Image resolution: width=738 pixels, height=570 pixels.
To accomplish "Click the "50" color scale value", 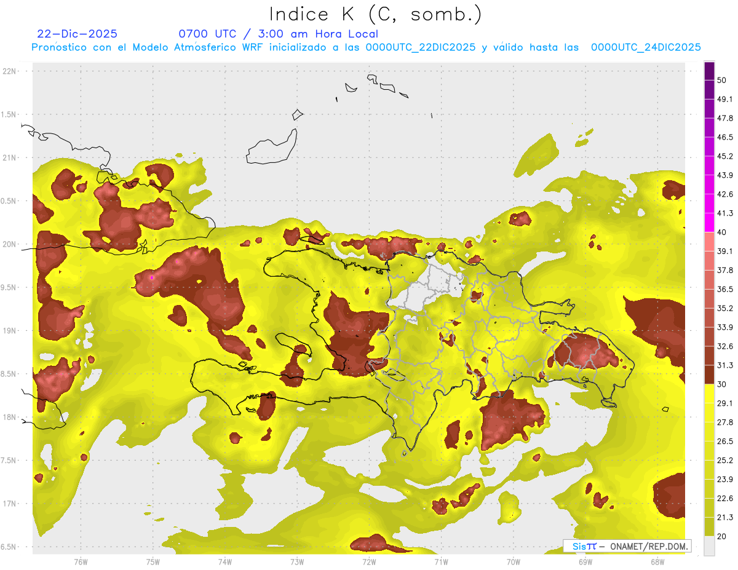I will coord(723,81).
